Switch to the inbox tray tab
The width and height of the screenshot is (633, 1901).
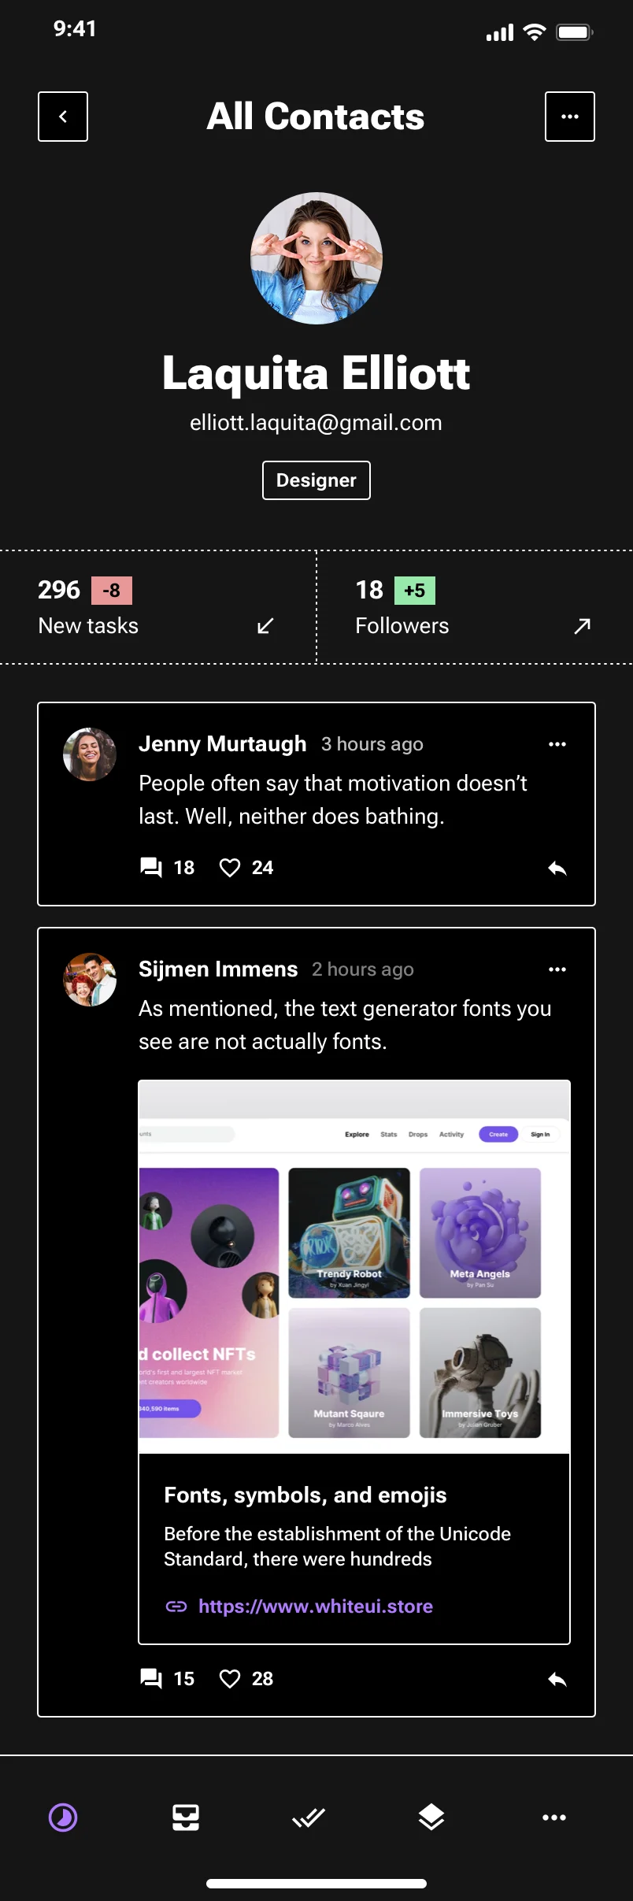tap(186, 1818)
